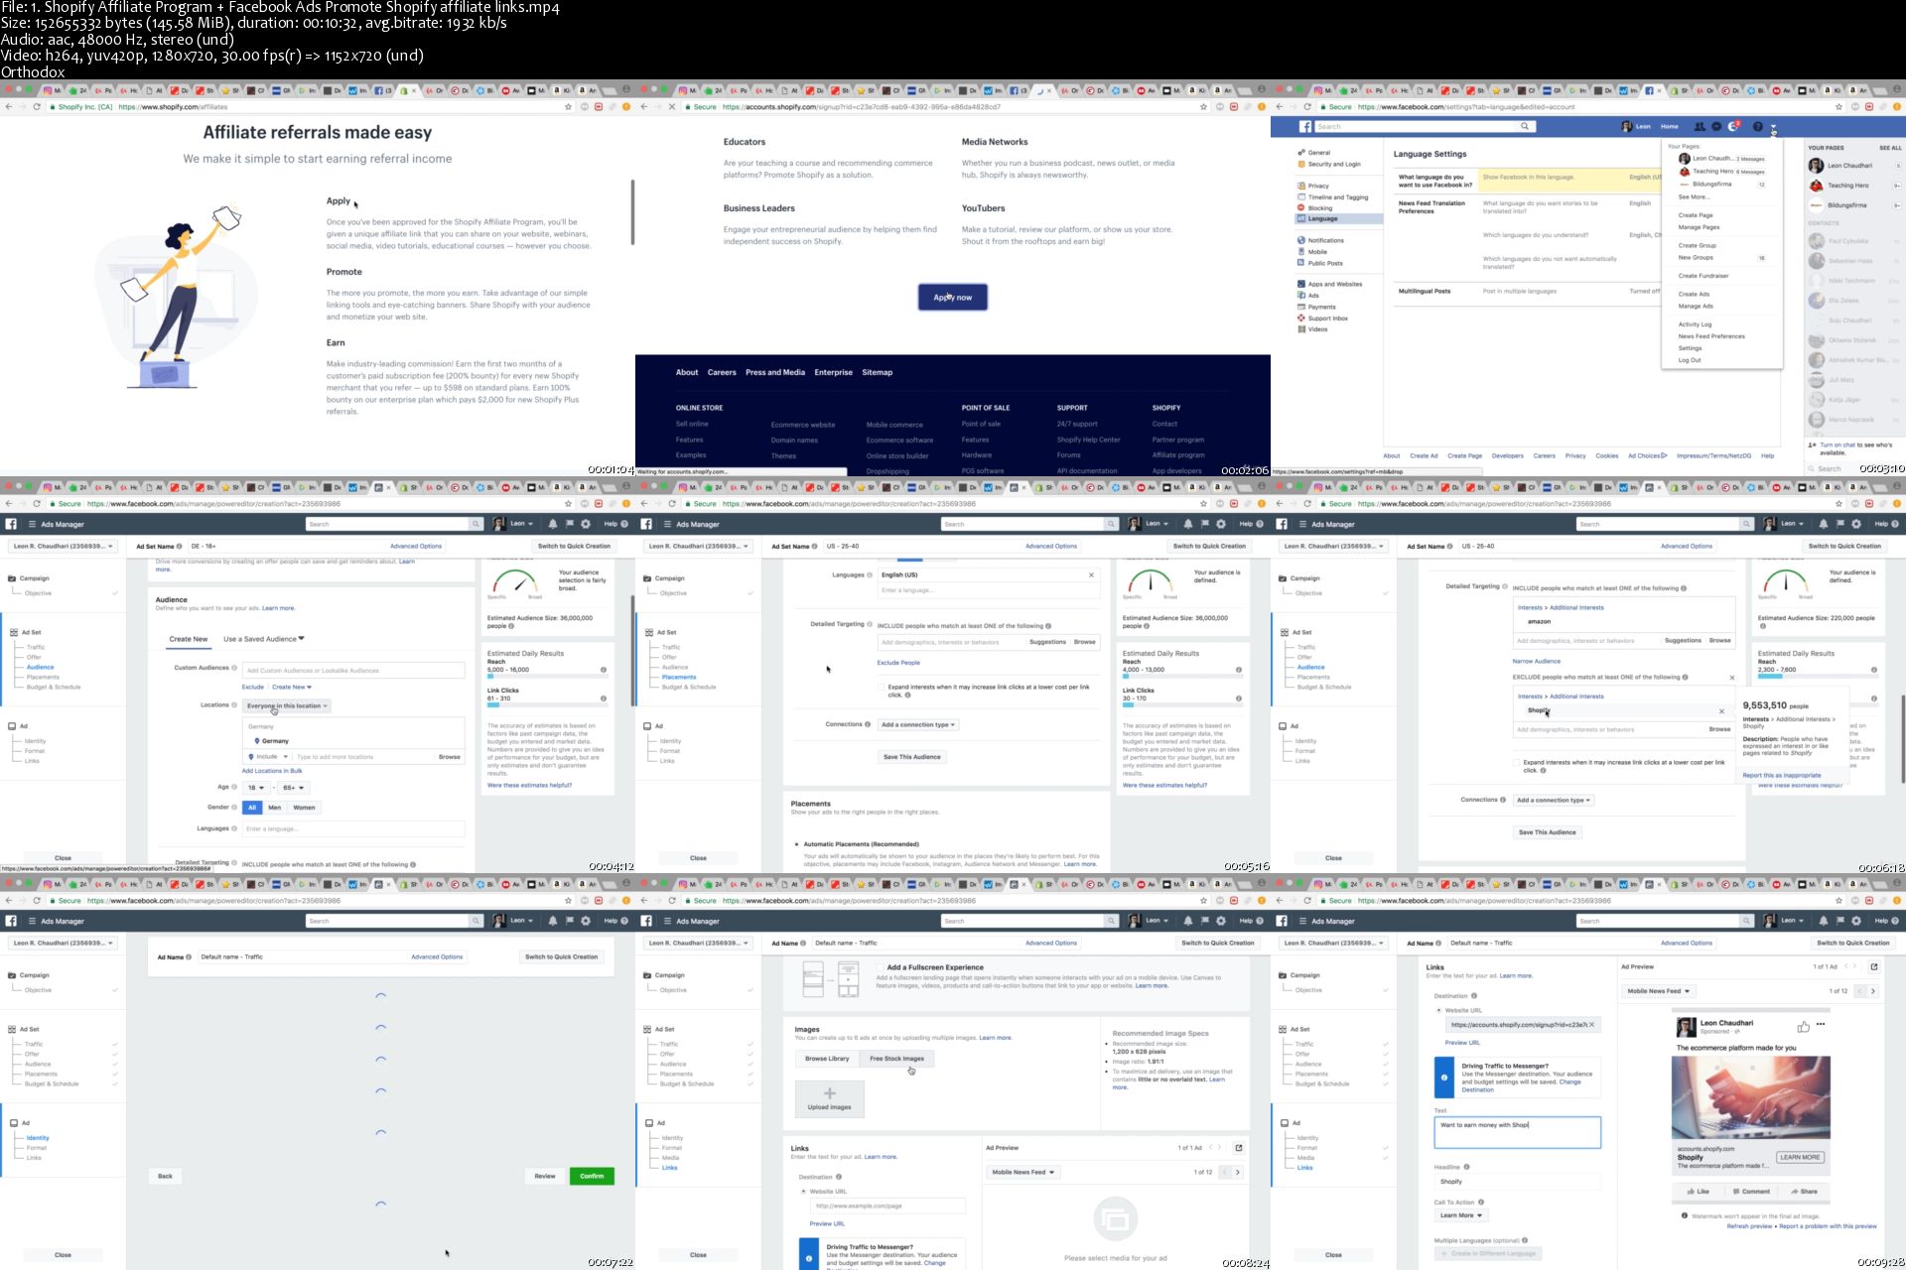This screenshot has height=1270, width=1906.
Task: Open account arrow dropdown in Facebook settings frame
Action: pos(1773,127)
